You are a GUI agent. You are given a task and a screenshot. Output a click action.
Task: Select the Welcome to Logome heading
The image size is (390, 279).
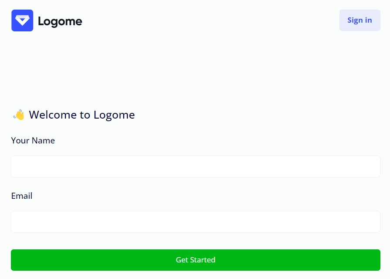pos(81,115)
